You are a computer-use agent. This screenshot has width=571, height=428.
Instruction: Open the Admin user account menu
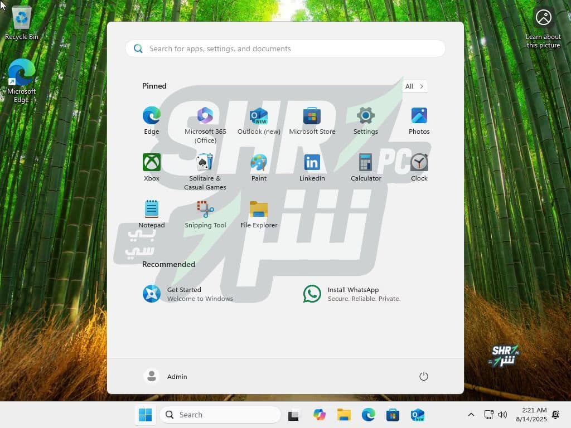(165, 376)
